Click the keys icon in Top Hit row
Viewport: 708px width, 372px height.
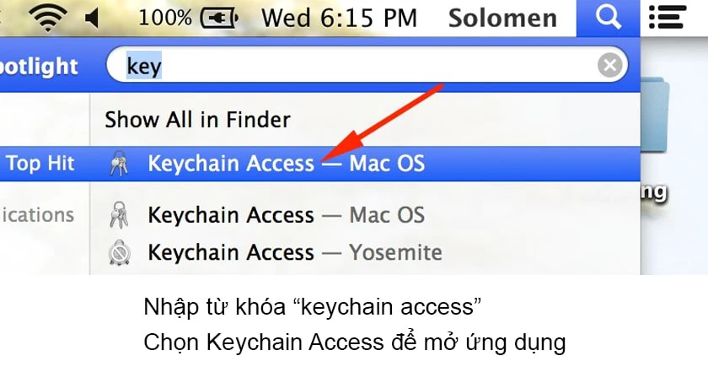(120, 164)
